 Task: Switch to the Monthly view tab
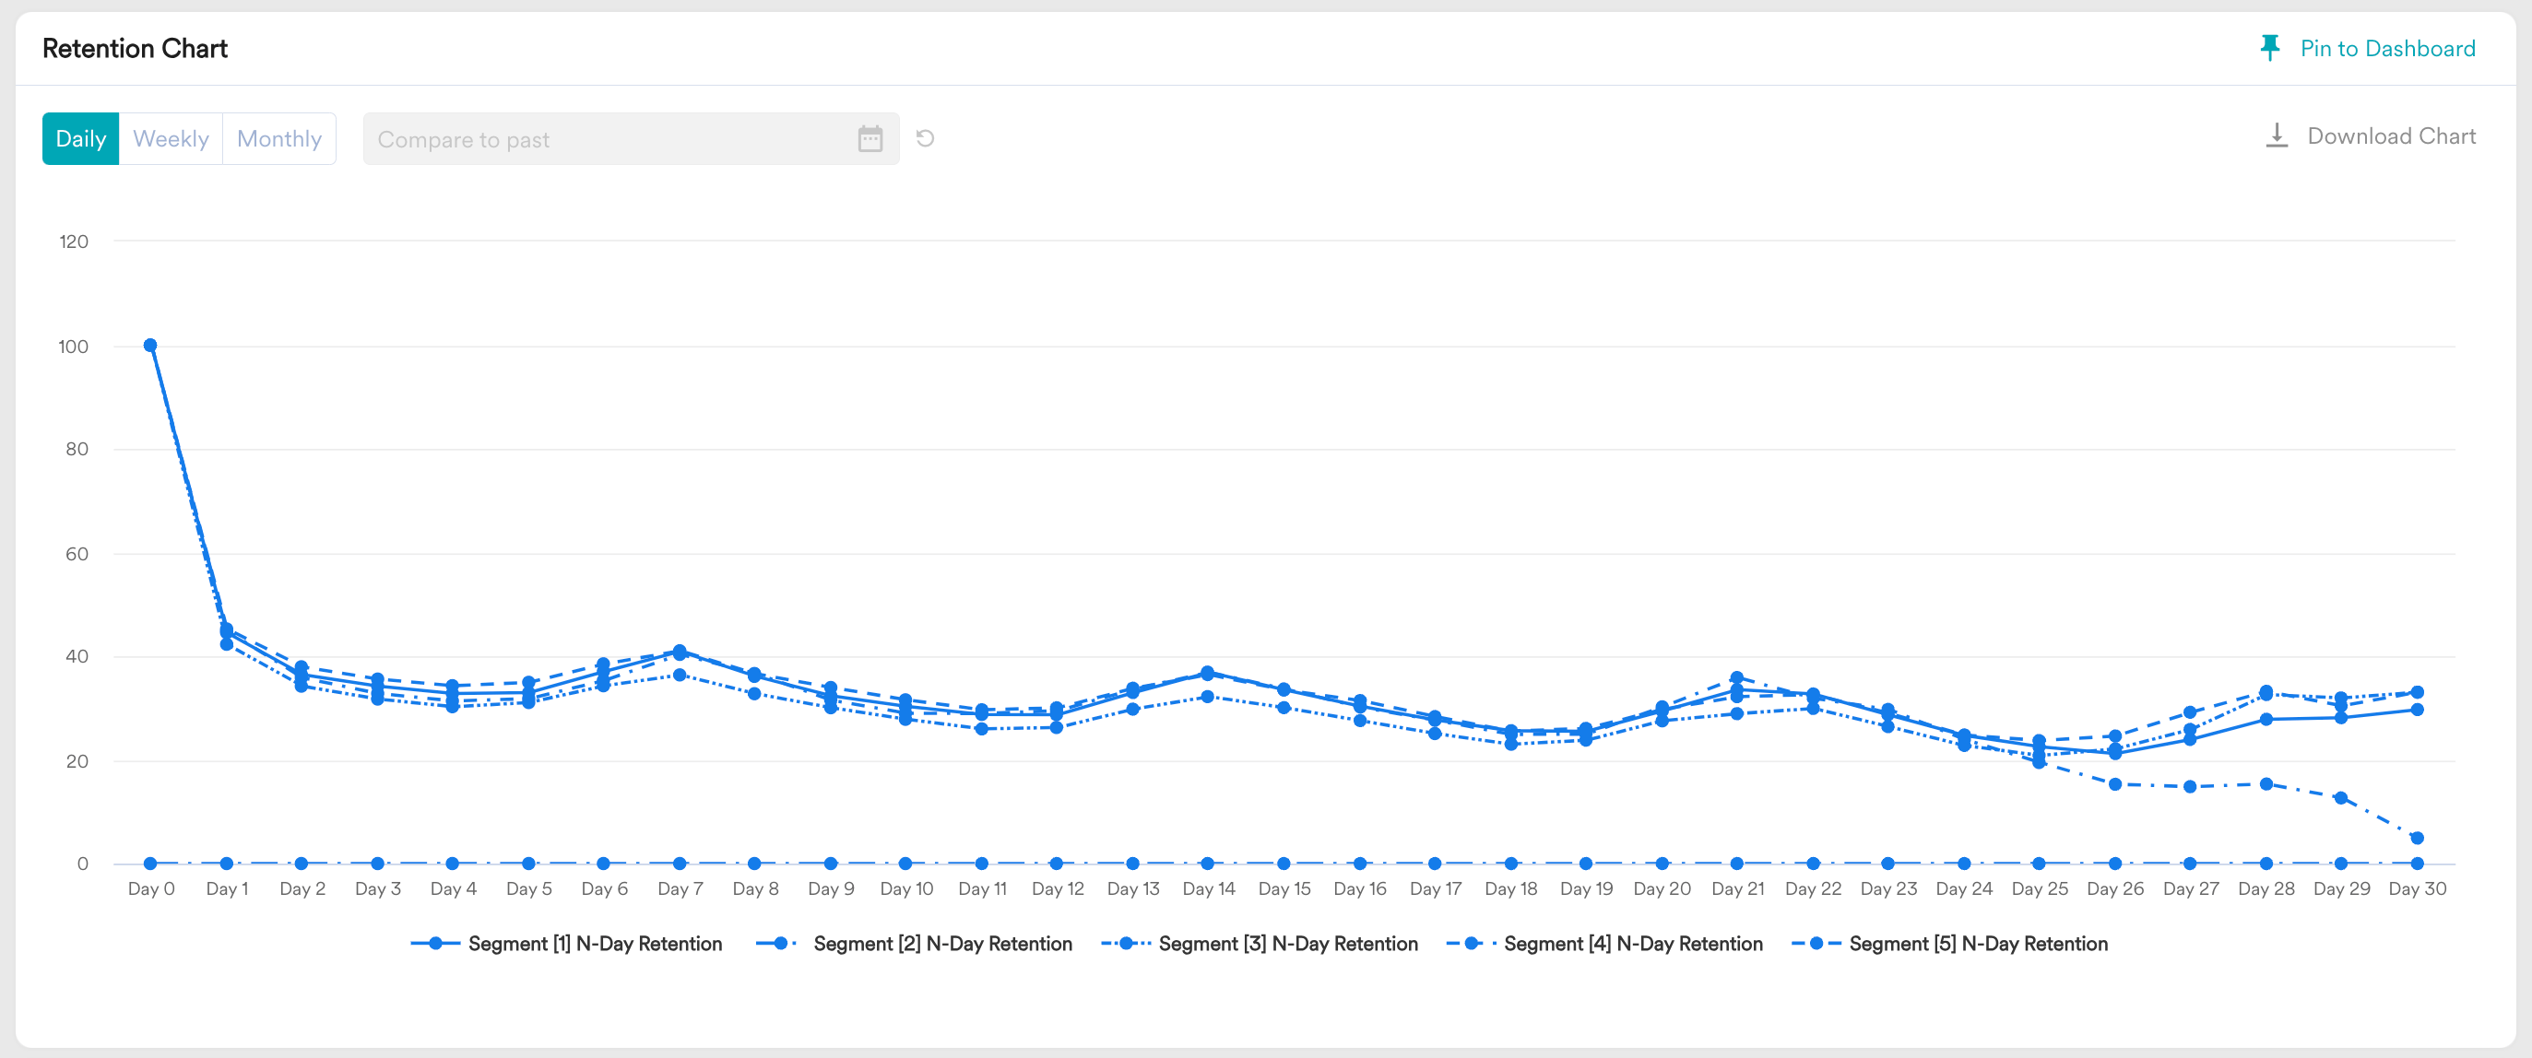tap(279, 138)
